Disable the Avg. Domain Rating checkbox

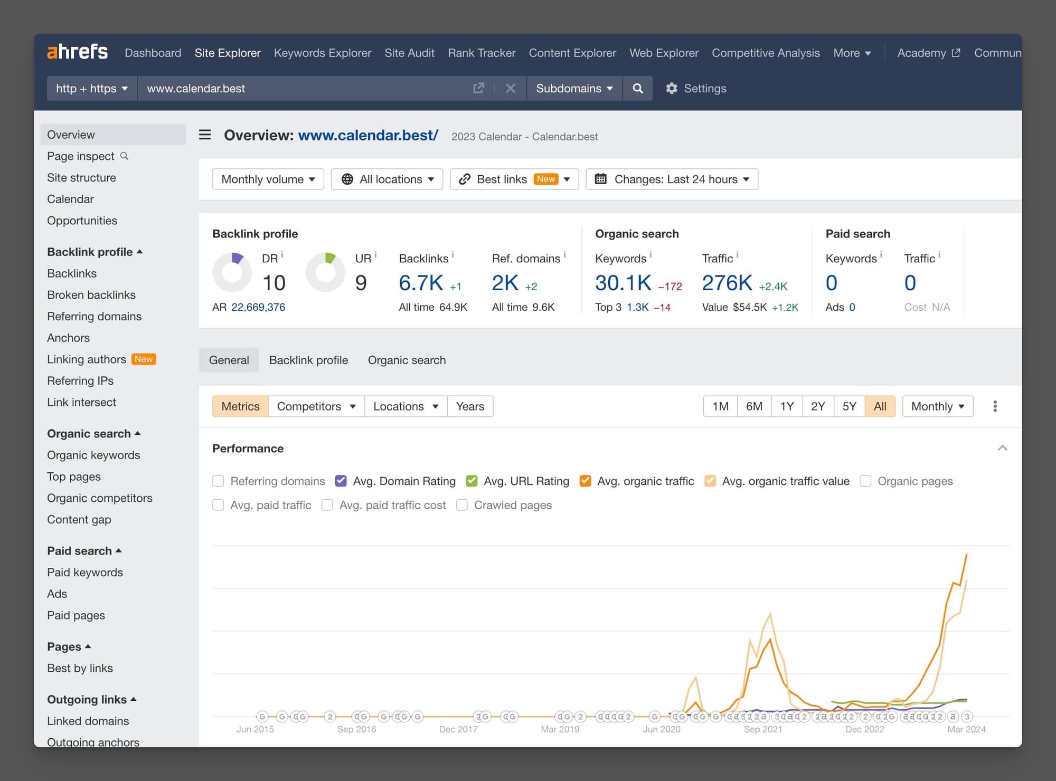[341, 481]
